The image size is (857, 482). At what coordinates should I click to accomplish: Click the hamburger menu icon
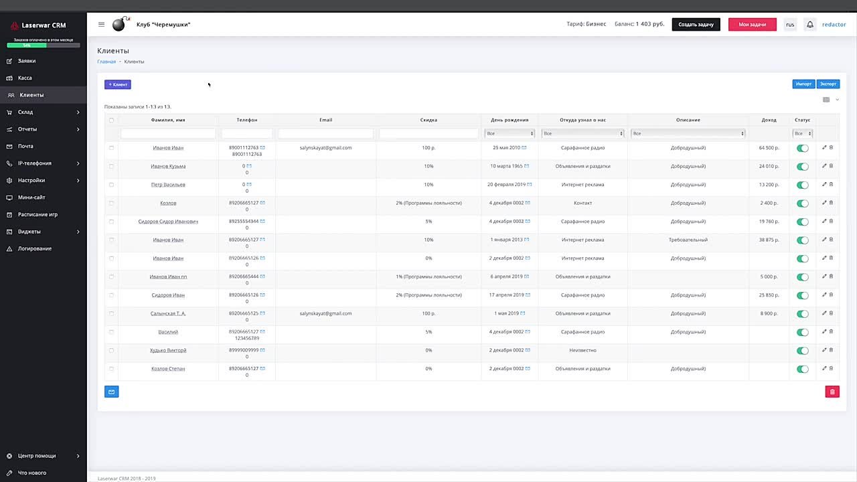pyautogui.click(x=101, y=24)
